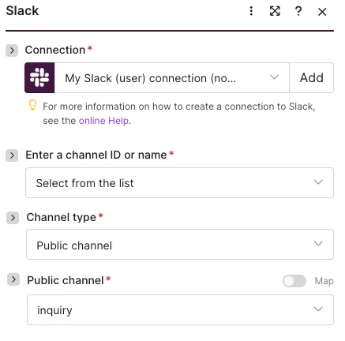Expand the Connection field chevron

[x=12, y=51]
